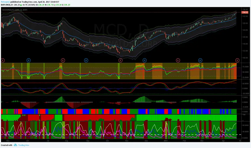Click the 80.0000 bottom pane axis label

point(245,125)
